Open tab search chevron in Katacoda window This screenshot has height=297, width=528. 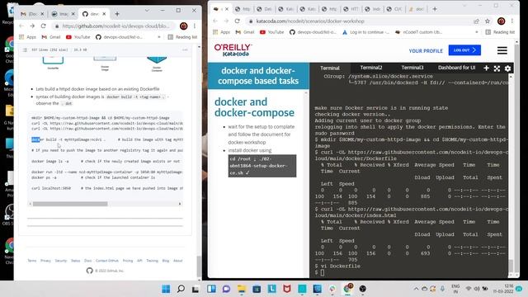coord(464,6)
